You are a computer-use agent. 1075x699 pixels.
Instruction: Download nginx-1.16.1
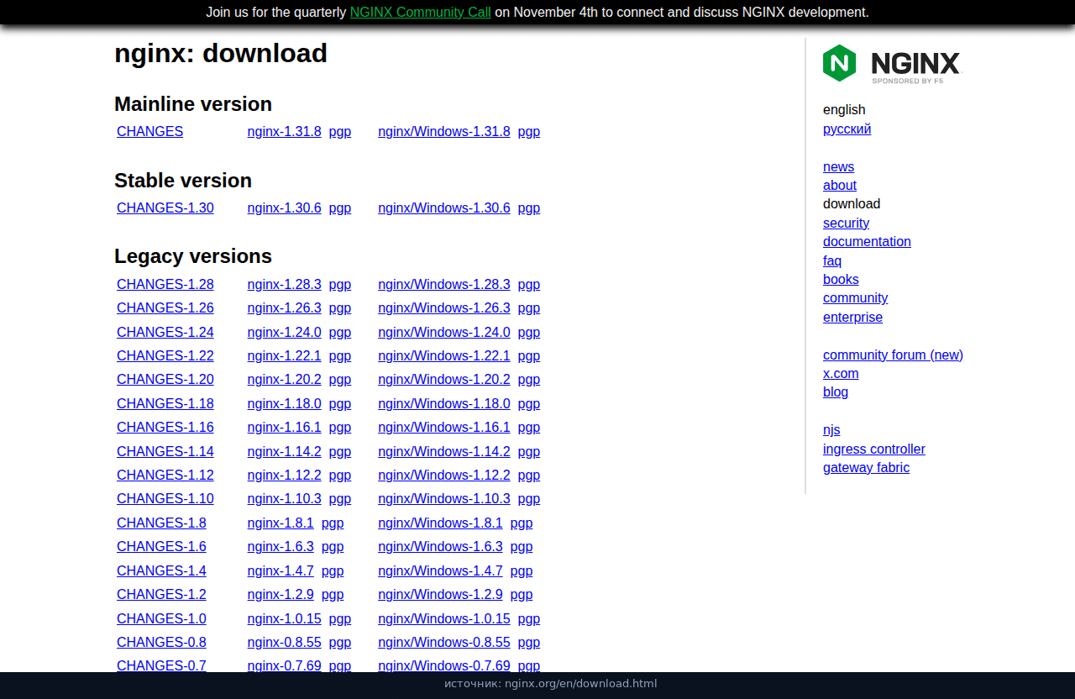[x=284, y=427]
